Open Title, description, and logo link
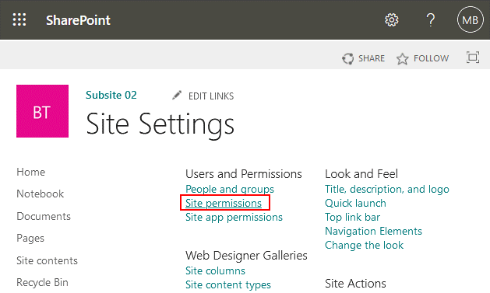 click(387, 189)
